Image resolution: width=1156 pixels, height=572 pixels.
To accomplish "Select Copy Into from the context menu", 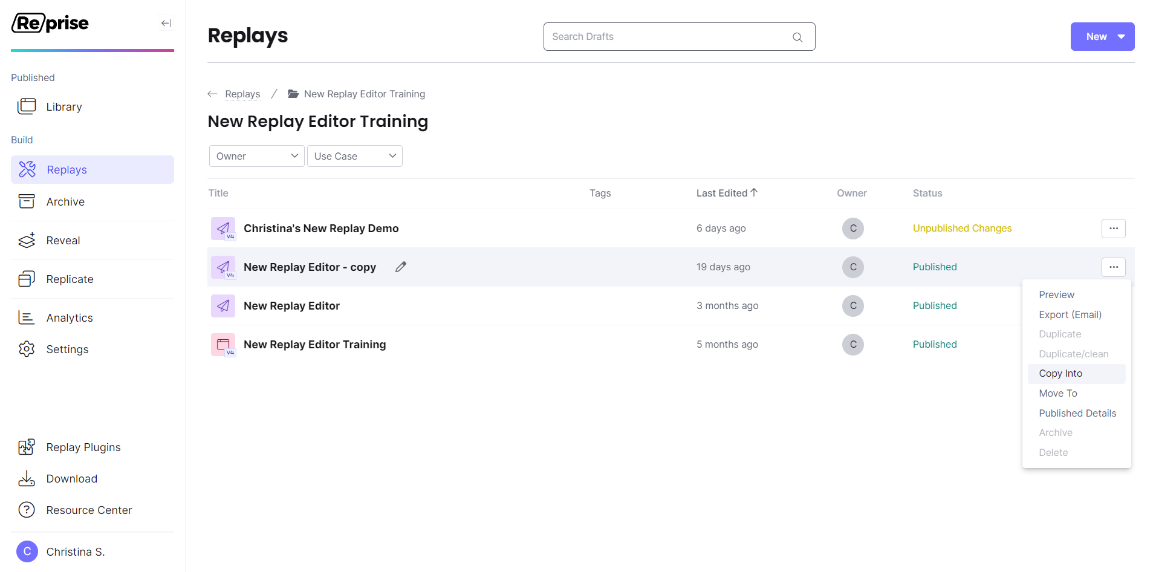I will (1060, 373).
